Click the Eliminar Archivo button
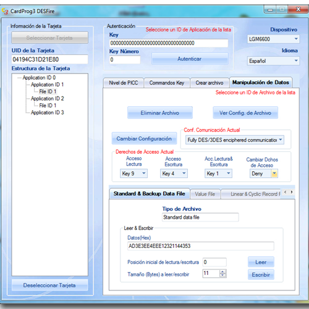 160,112
